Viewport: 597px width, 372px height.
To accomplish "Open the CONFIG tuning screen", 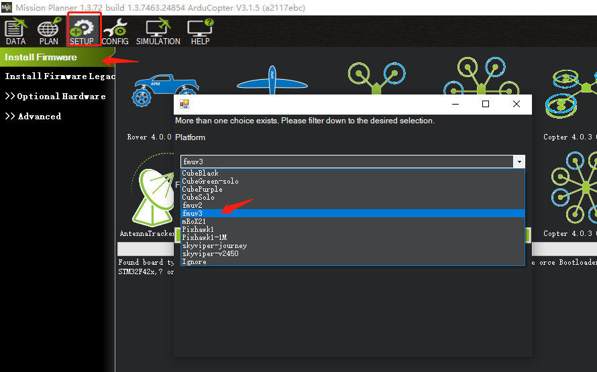I will point(115,32).
